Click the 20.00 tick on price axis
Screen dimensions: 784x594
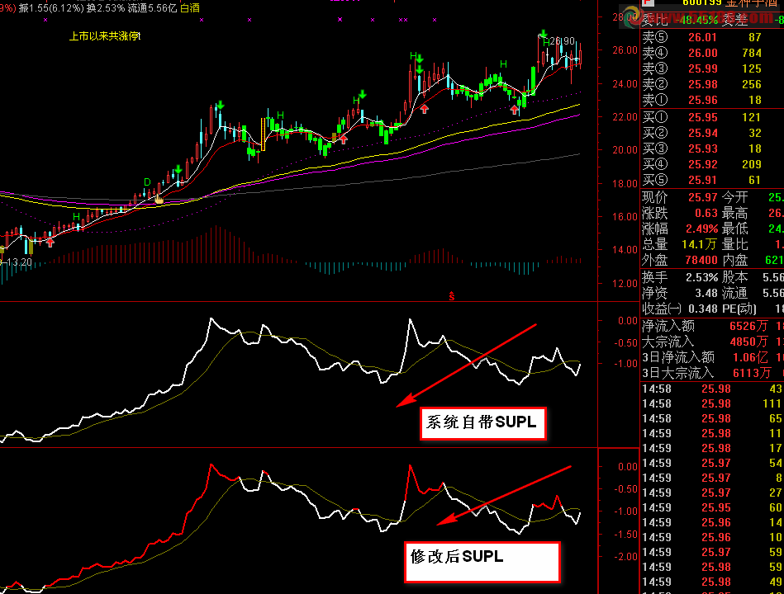(x=625, y=150)
